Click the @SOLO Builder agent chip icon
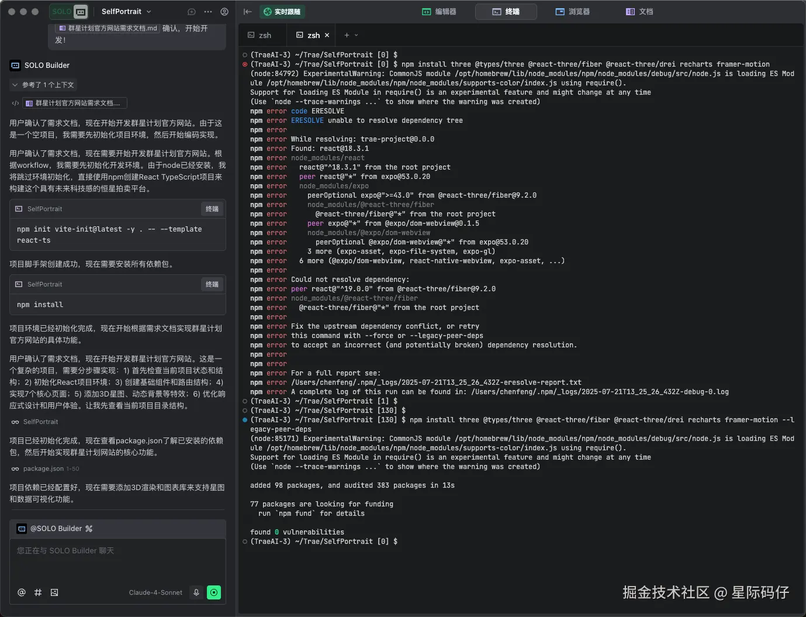The height and width of the screenshot is (617, 806). click(x=22, y=529)
